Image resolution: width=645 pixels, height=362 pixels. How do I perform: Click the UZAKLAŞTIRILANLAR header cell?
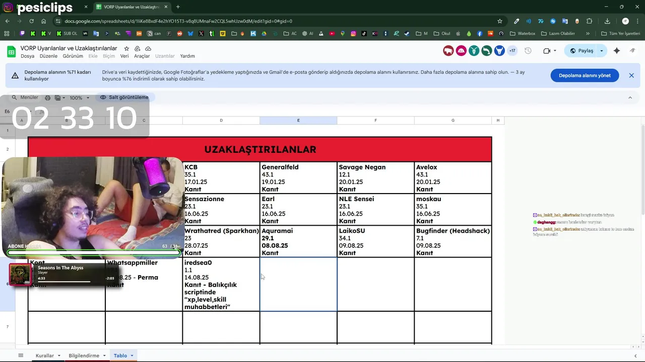(x=260, y=149)
